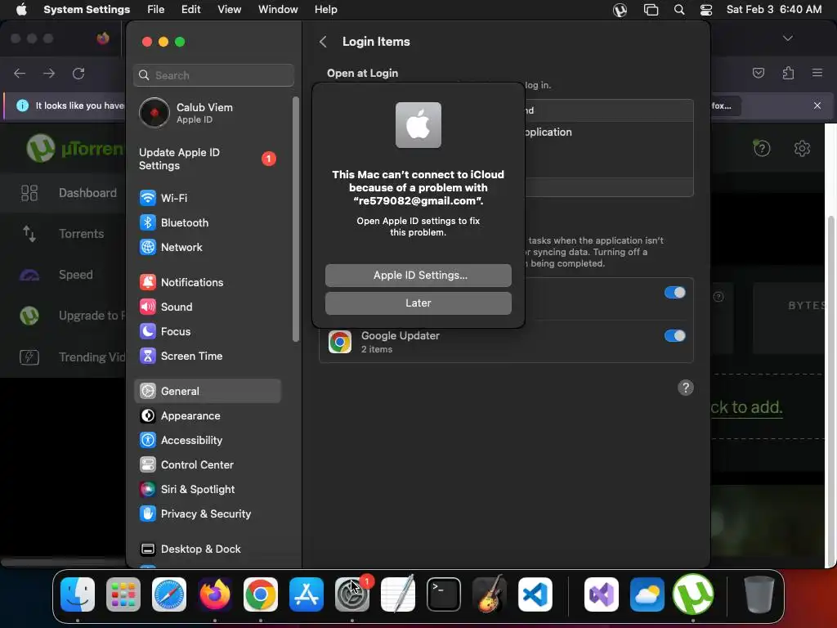Reload the page in Firefox
Screen dimensions: 837x628
pyautogui.click(x=78, y=74)
